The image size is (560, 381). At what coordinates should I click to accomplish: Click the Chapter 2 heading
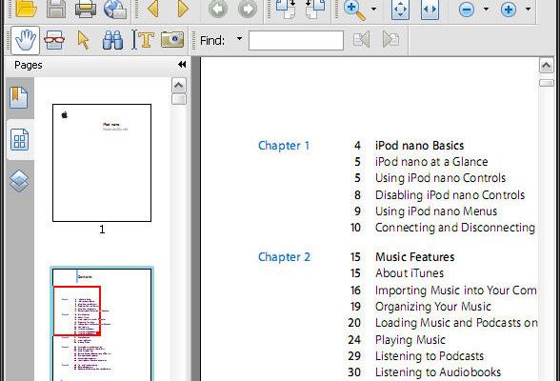pyautogui.click(x=284, y=257)
